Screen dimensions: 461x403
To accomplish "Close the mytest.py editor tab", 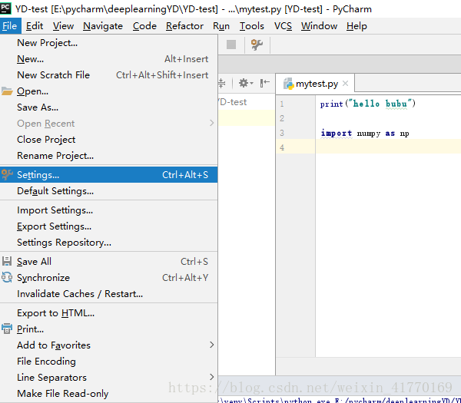I will coord(346,84).
